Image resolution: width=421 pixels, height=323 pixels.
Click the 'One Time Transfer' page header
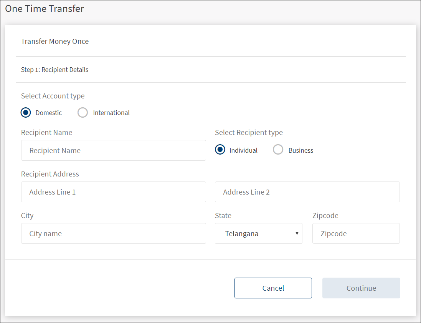pos(45,9)
